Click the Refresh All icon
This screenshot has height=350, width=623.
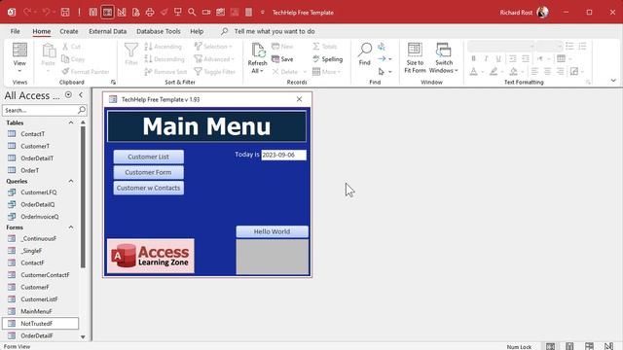pyautogui.click(x=258, y=50)
